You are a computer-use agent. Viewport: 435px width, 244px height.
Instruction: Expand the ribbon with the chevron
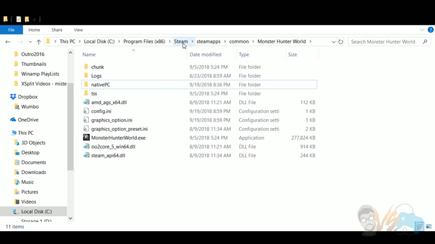tap(421, 30)
